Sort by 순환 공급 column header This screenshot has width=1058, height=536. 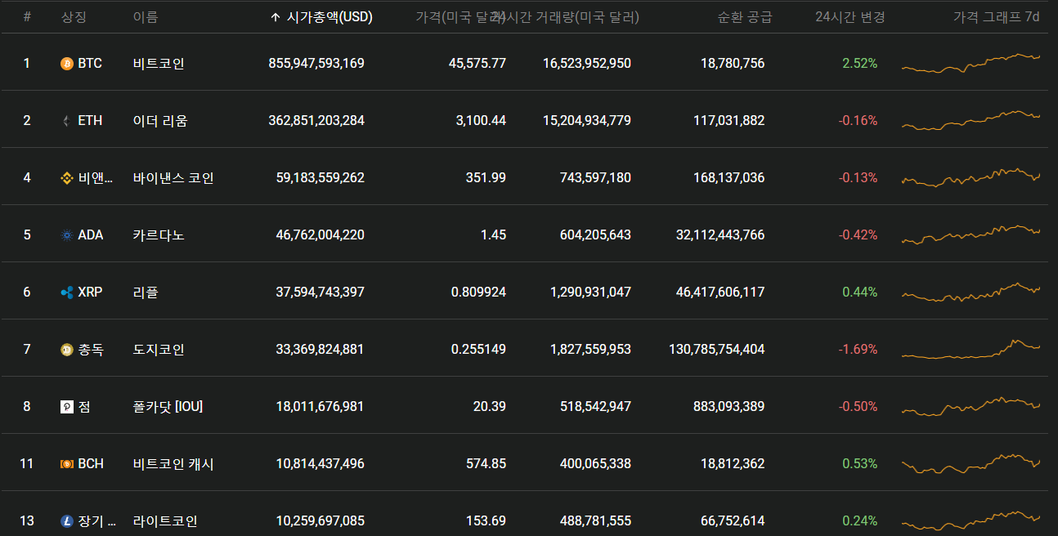[744, 16]
